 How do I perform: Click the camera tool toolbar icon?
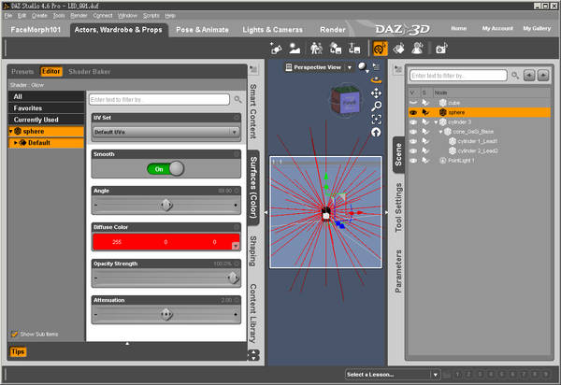pyautogui.click(x=441, y=49)
